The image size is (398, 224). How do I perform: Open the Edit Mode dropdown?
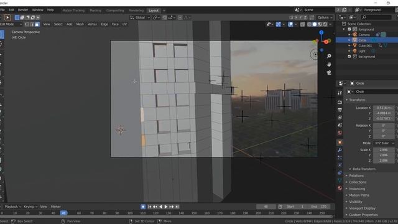click(x=11, y=24)
